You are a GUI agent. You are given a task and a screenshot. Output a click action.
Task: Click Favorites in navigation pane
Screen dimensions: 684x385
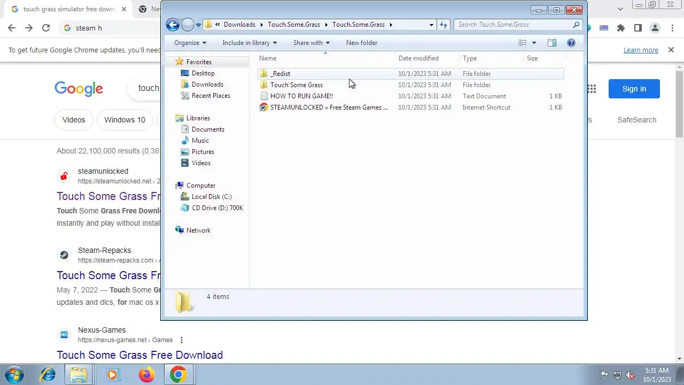pyautogui.click(x=199, y=62)
